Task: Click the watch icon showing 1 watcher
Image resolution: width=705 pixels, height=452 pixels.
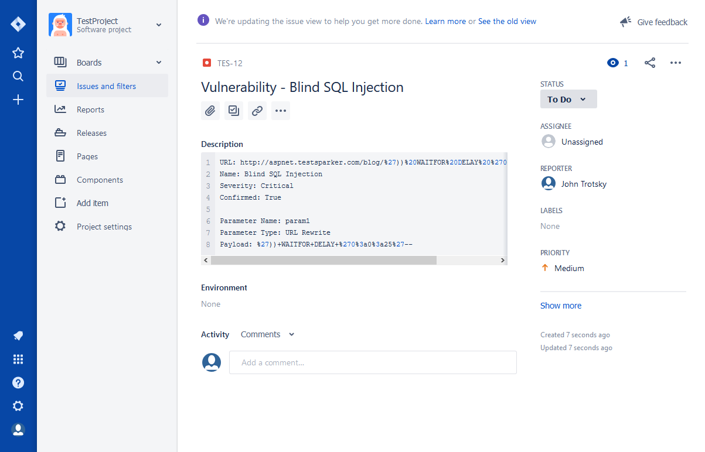Action: [x=613, y=63]
